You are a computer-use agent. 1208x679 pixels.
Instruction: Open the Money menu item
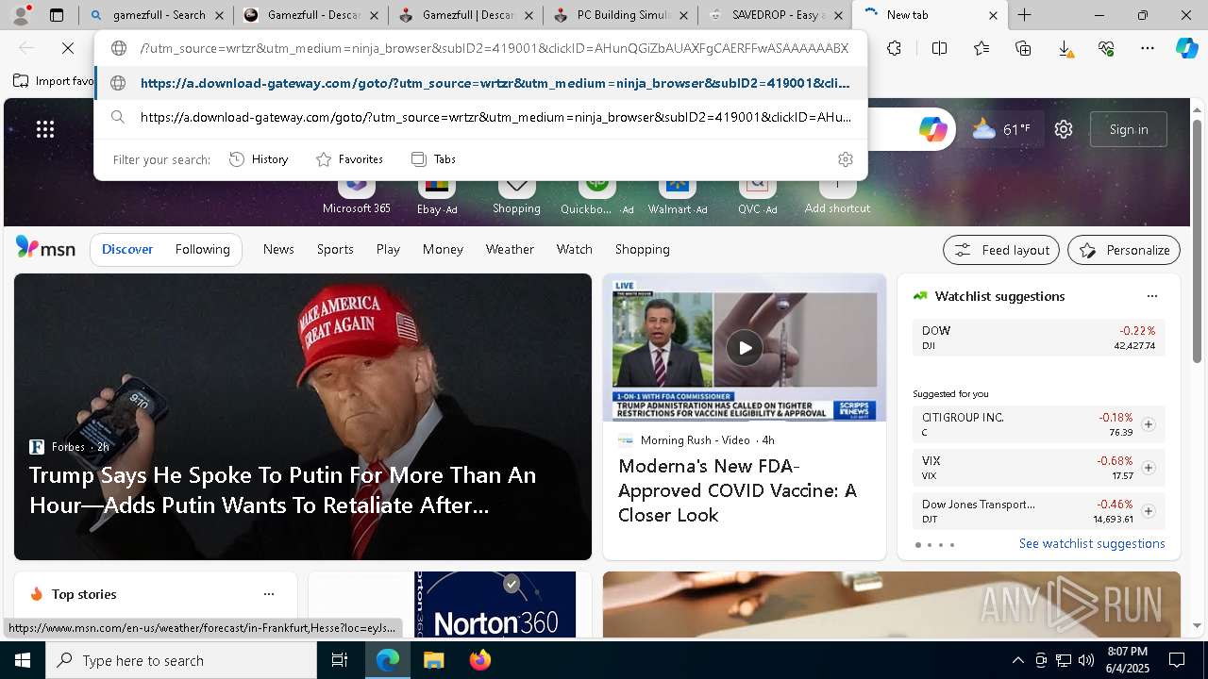[x=443, y=249]
